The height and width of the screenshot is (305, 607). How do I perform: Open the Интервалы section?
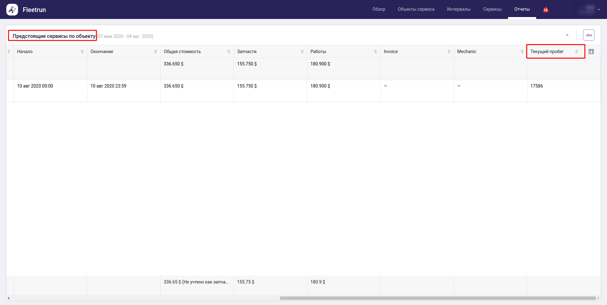(x=458, y=9)
